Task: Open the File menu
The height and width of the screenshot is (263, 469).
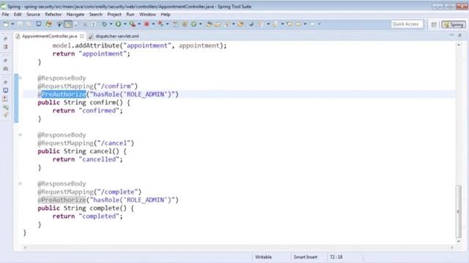Action: (5, 15)
